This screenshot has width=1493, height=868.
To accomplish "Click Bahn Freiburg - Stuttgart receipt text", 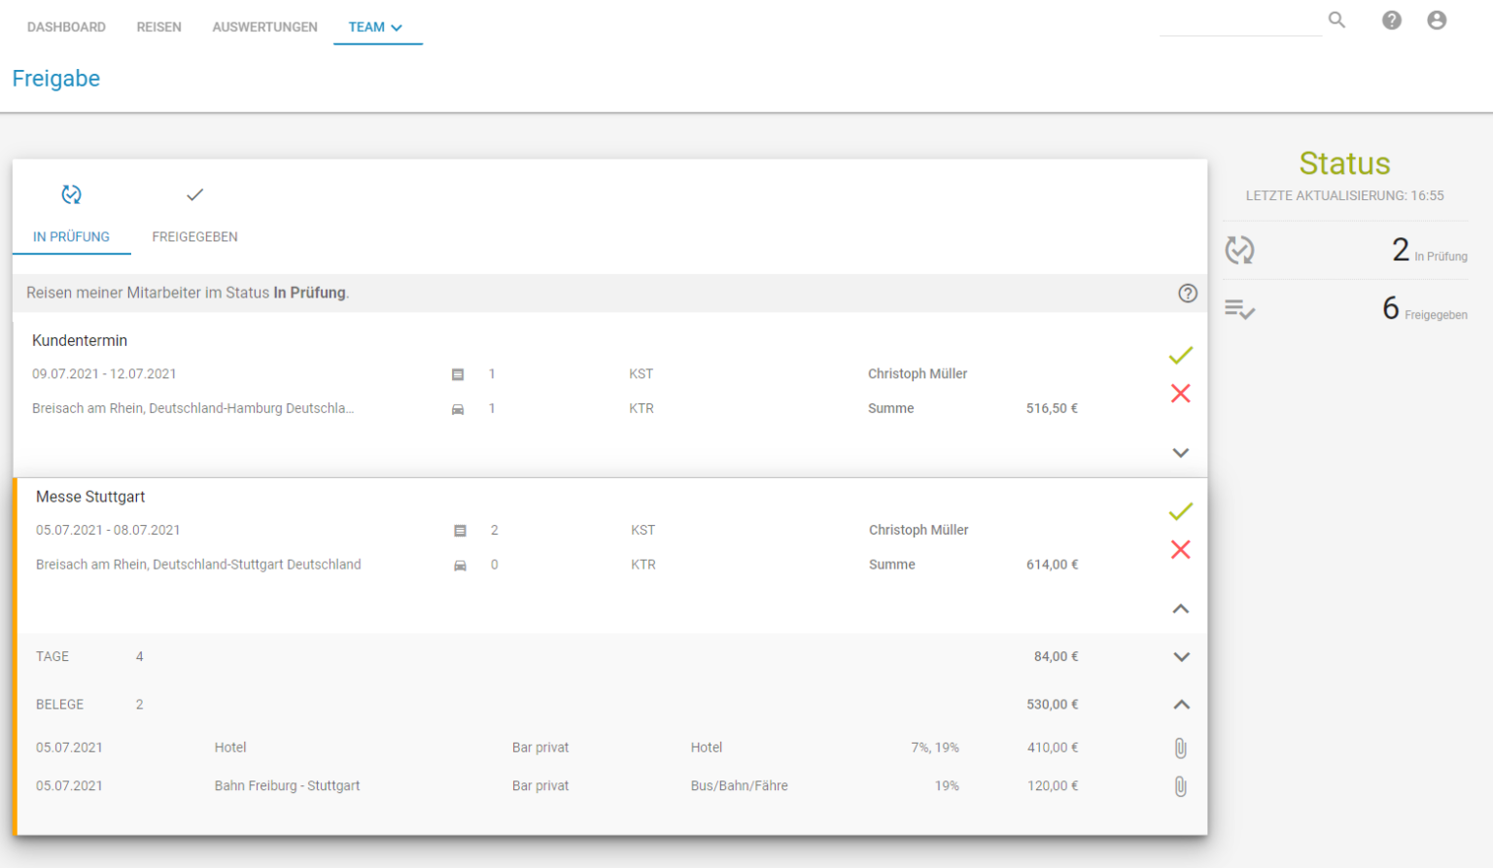I will [287, 785].
